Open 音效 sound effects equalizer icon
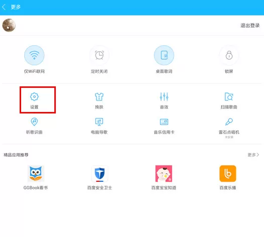Viewport: 264px width, 237px height. (164, 96)
